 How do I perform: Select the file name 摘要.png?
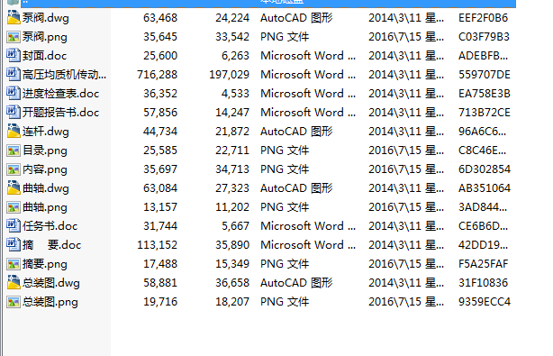(44, 264)
